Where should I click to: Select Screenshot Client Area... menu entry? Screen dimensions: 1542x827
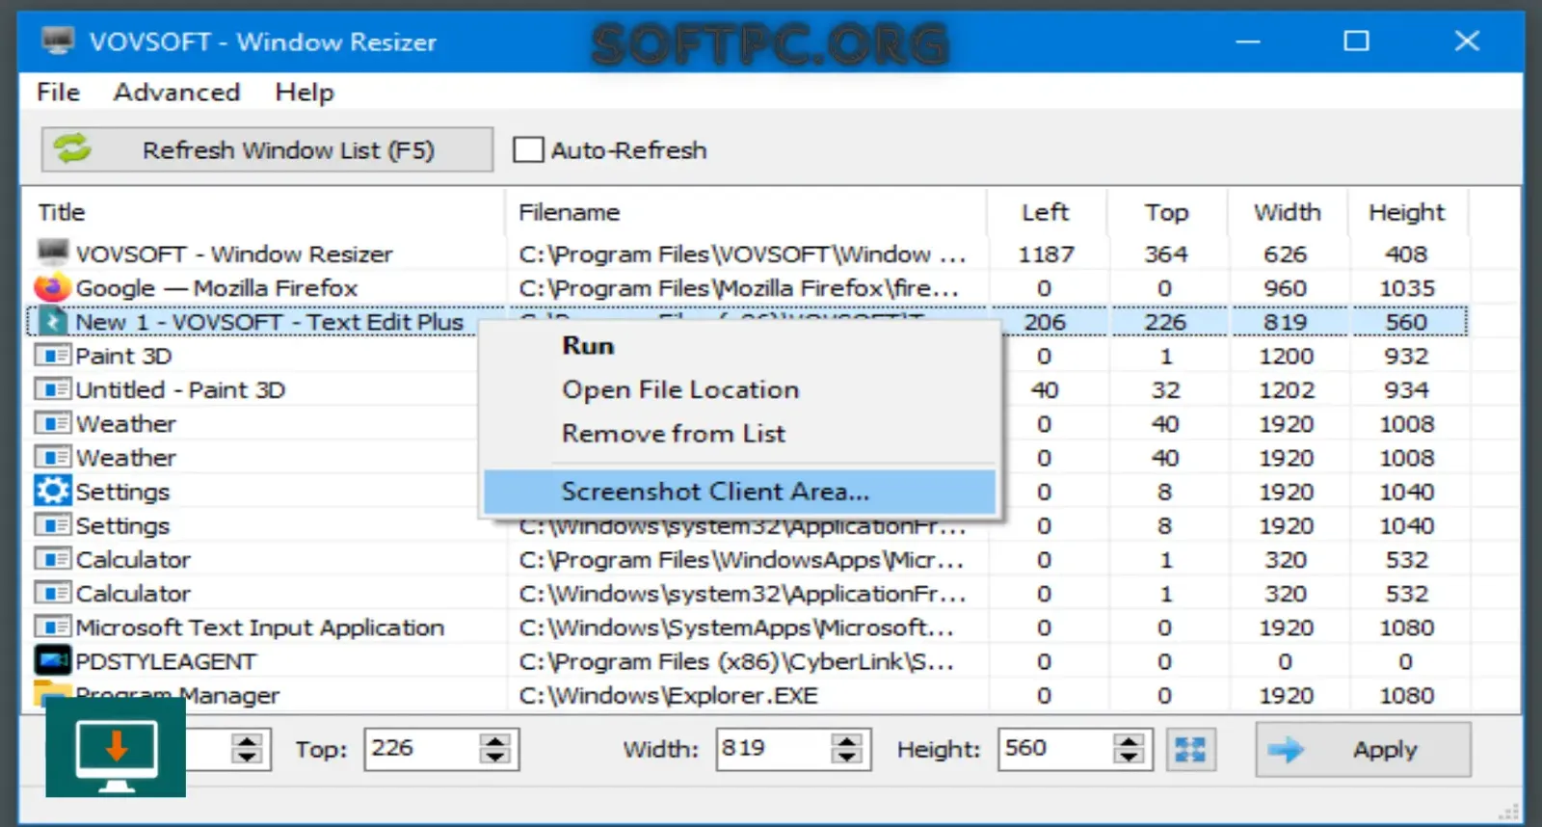(x=739, y=492)
